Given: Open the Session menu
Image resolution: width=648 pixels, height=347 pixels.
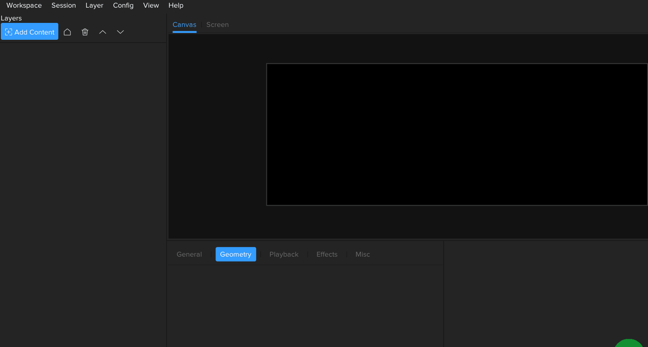Looking at the screenshot, I should point(64,5).
